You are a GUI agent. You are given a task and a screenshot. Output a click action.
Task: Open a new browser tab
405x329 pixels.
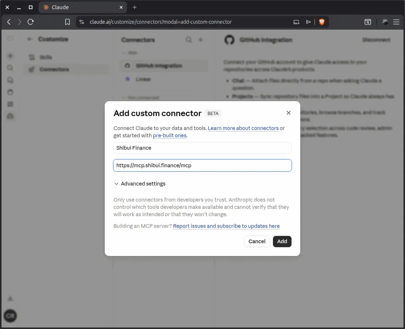pos(135,7)
